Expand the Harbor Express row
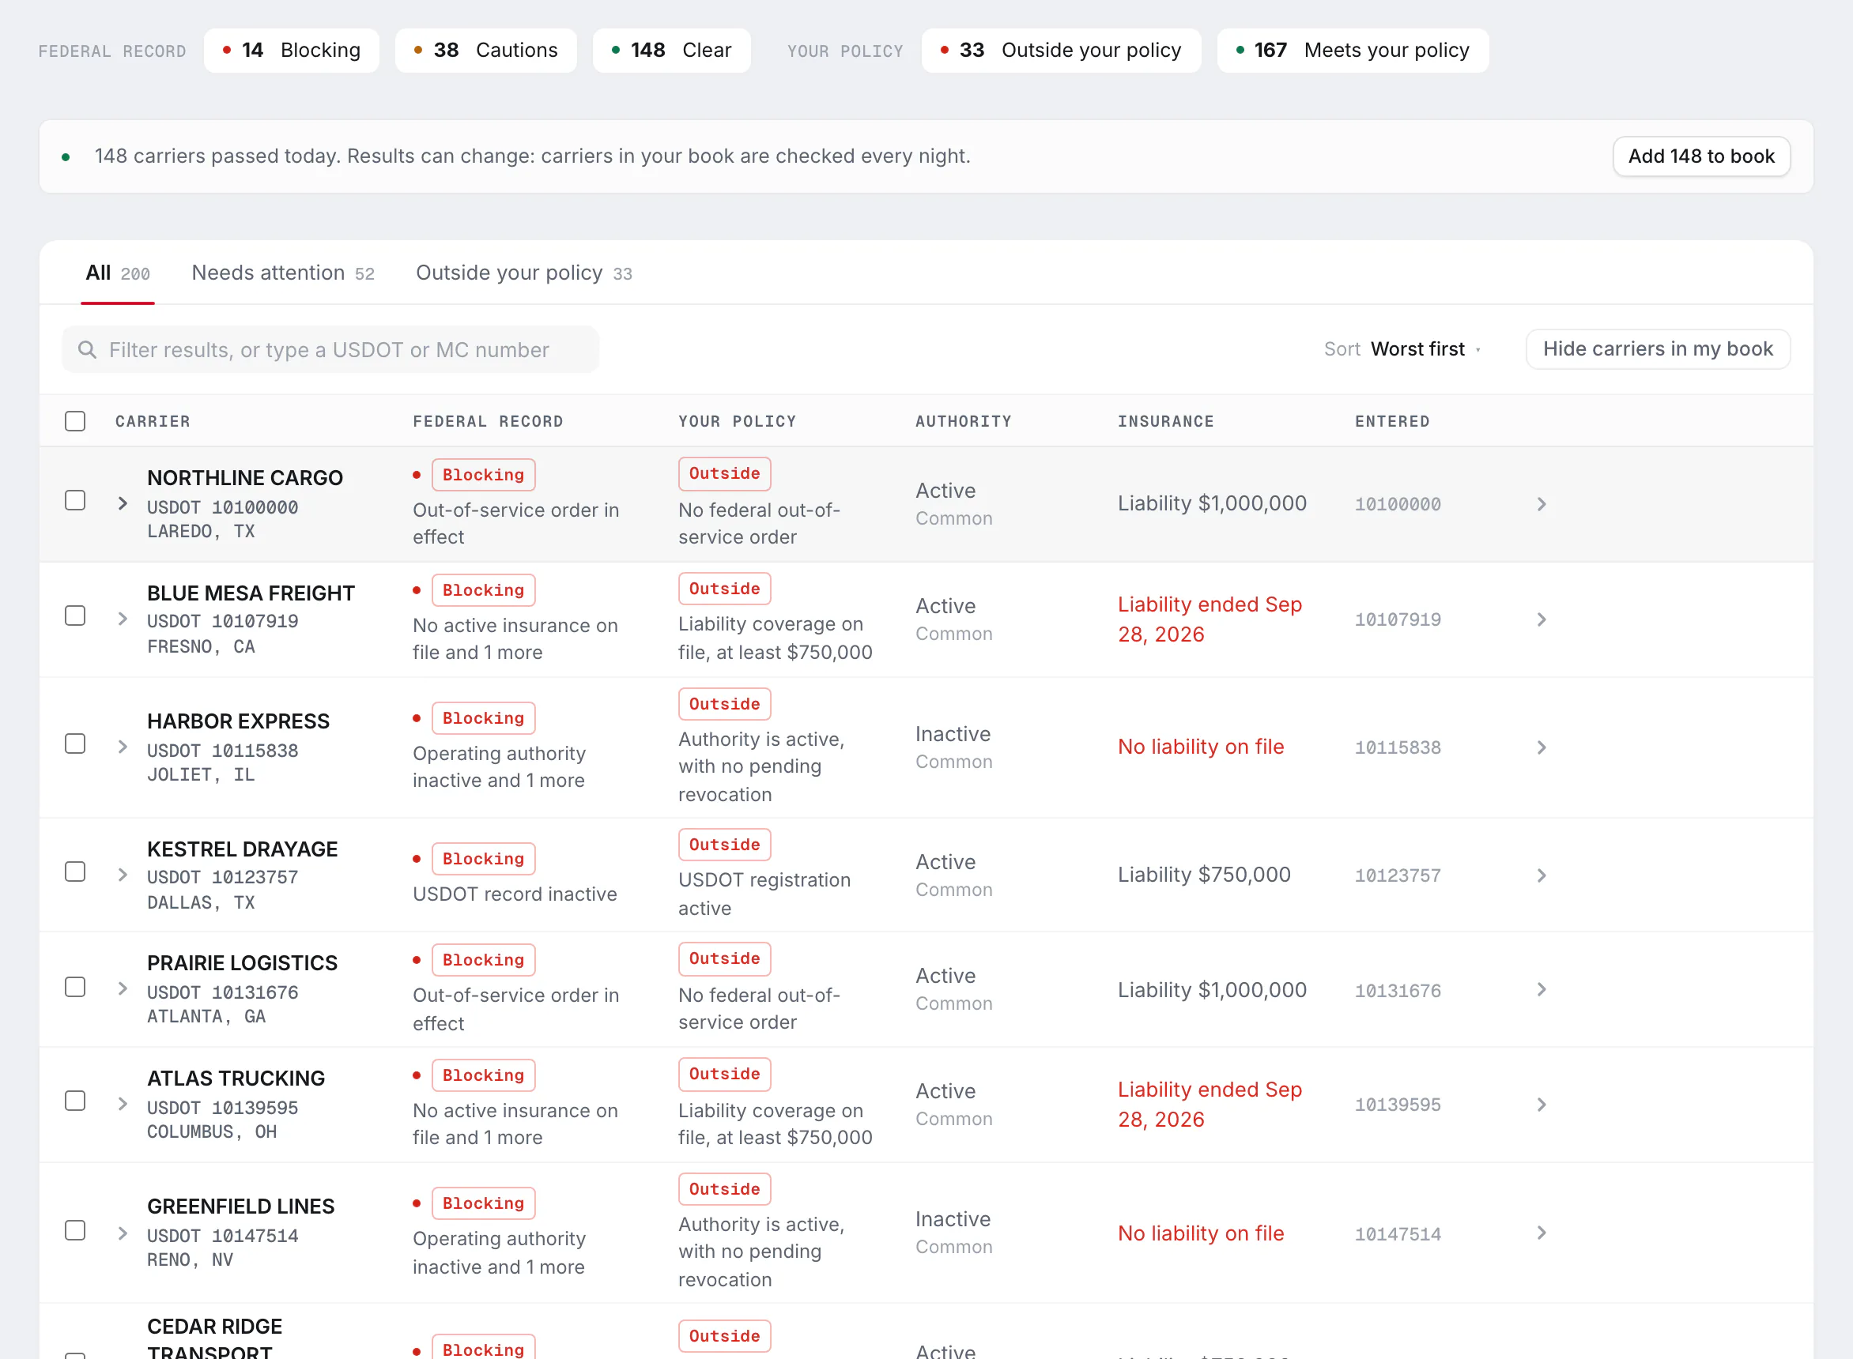1853x1359 pixels. point(123,746)
